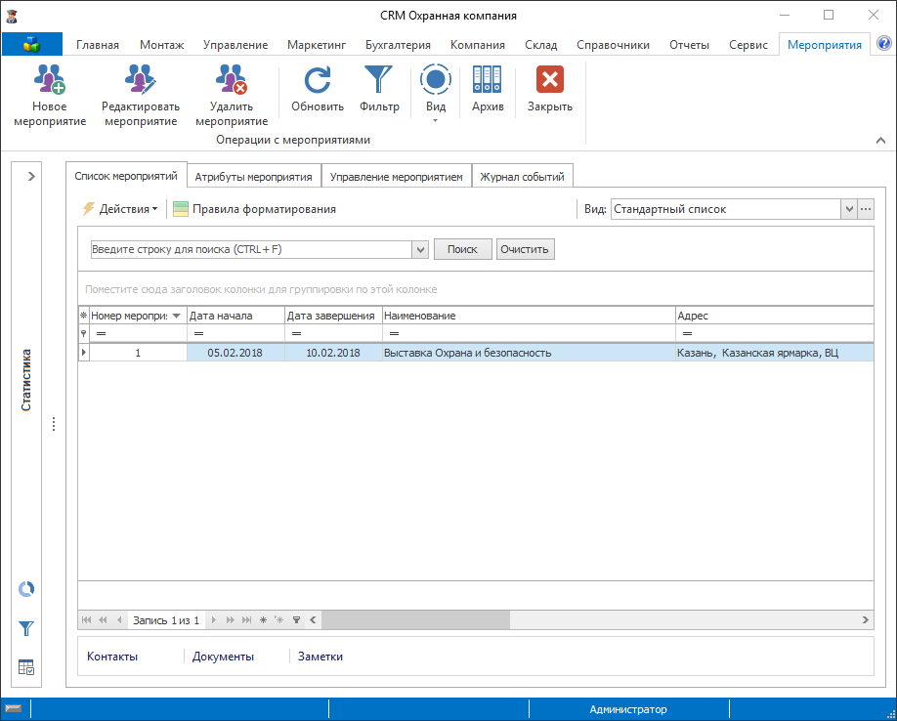The height and width of the screenshot is (721, 897).
Task: Click the scrollbar right arrow
Action: coord(865,619)
